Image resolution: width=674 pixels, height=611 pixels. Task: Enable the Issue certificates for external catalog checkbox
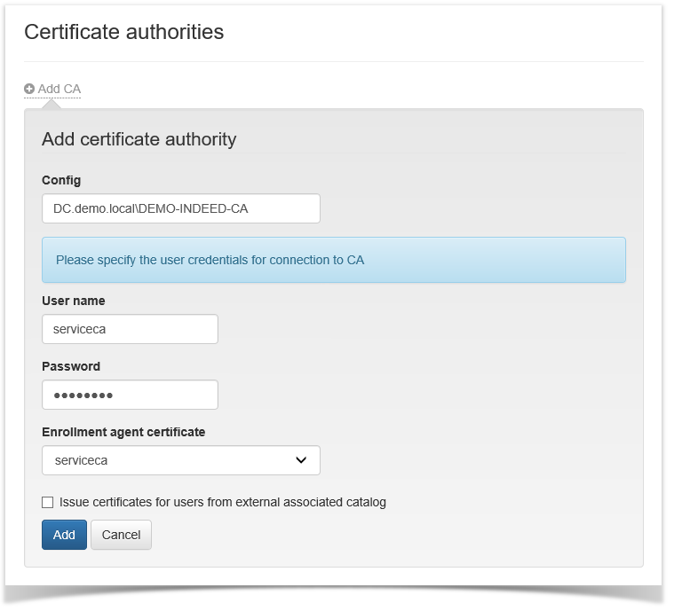[x=48, y=503]
